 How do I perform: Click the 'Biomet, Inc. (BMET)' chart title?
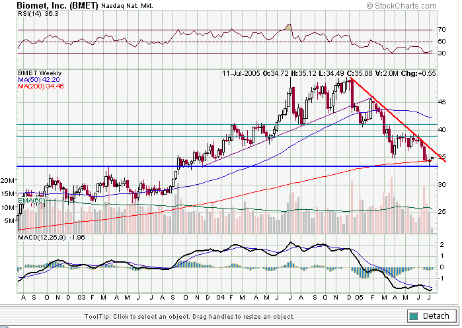click(58, 5)
